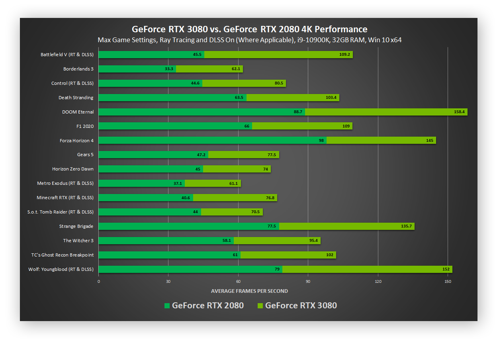Select The Witcher 3 row label

tap(78, 241)
